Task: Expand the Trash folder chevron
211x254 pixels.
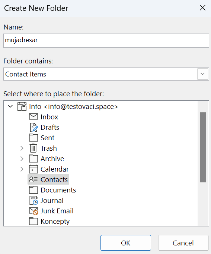Action: pyautogui.click(x=22, y=148)
